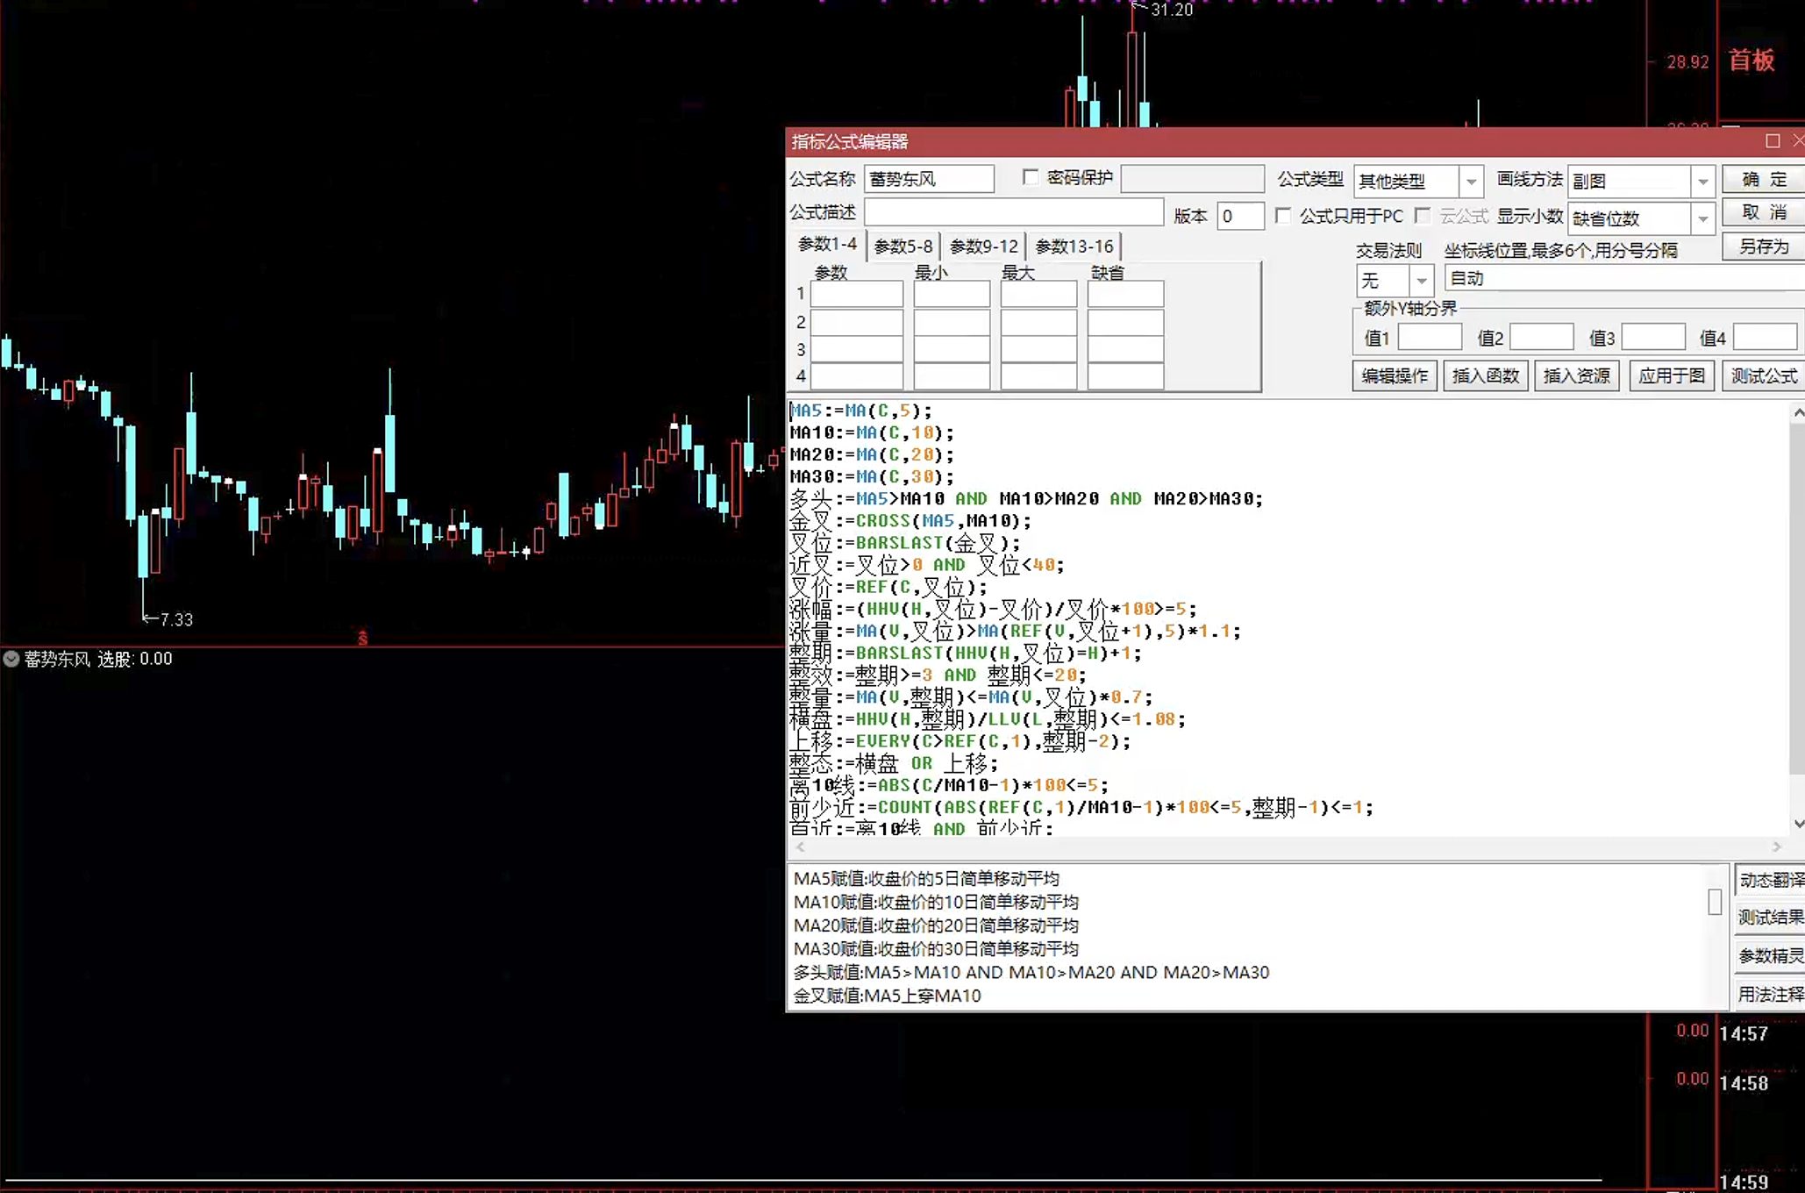Click the 版本 number field
Viewport: 1805px width, 1193px height.
coord(1241,216)
